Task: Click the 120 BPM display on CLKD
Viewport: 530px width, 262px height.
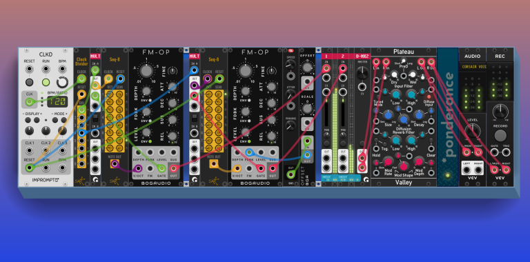Action: (57, 101)
